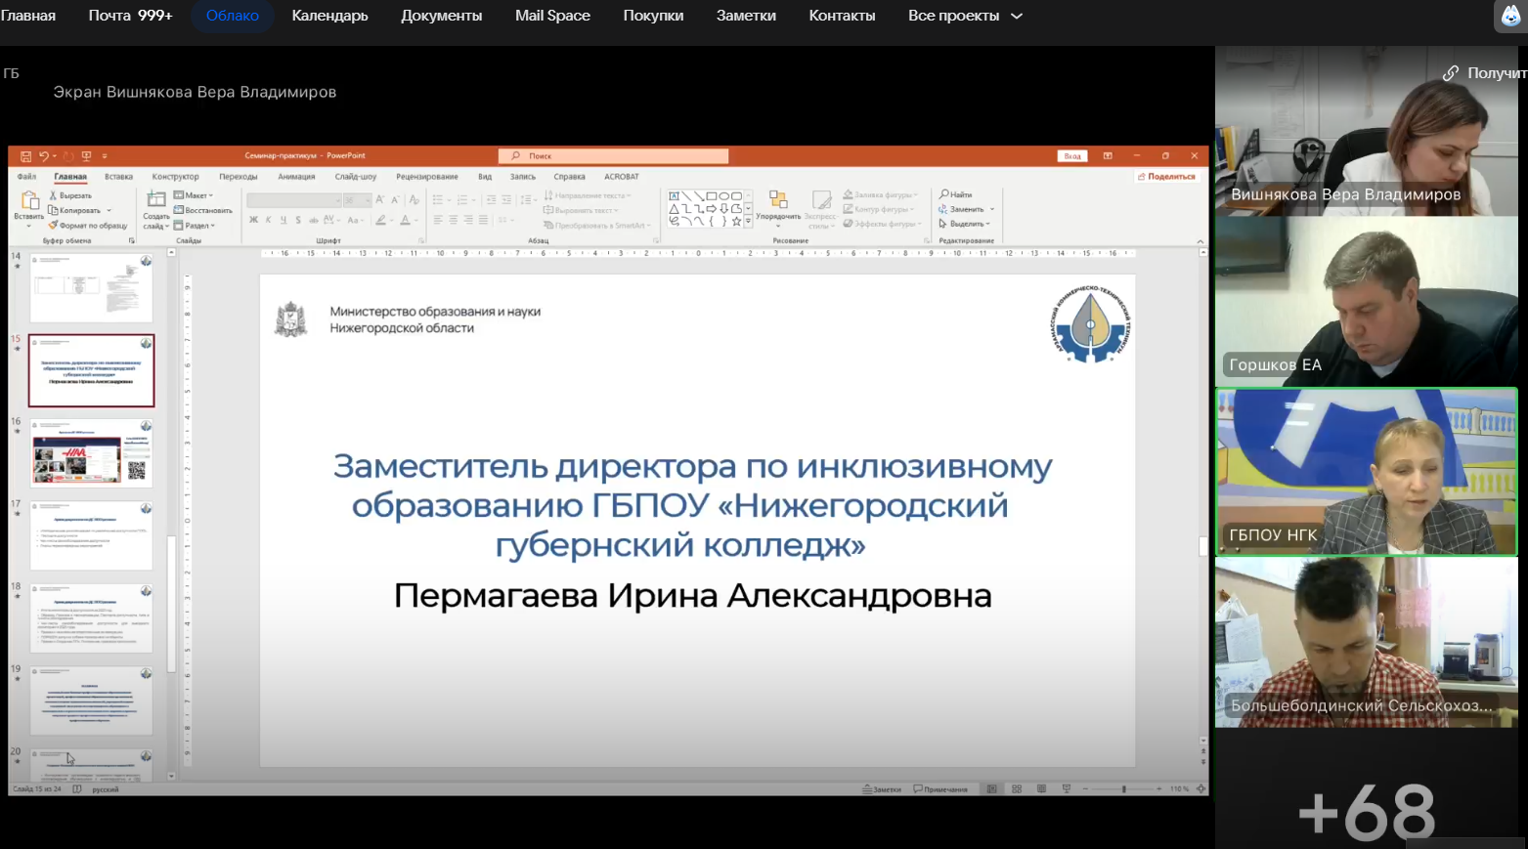Switch to slide sorter view icon
This screenshot has height=849, width=1528.
[x=1017, y=789]
